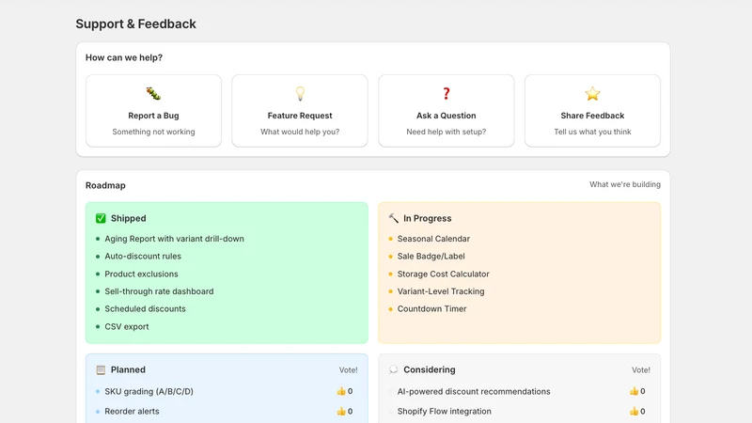Select Aging Report with variant drill-down
Image resolution: width=752 pixels, height=423 pixels.
click(174, 239)
